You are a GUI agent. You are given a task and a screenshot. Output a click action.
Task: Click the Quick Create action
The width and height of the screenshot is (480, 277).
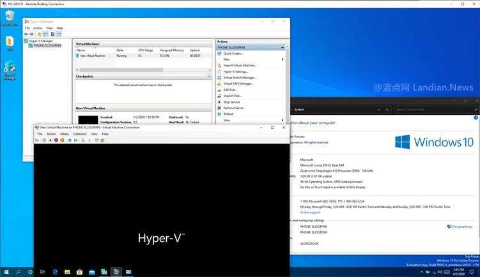(233, 54)
